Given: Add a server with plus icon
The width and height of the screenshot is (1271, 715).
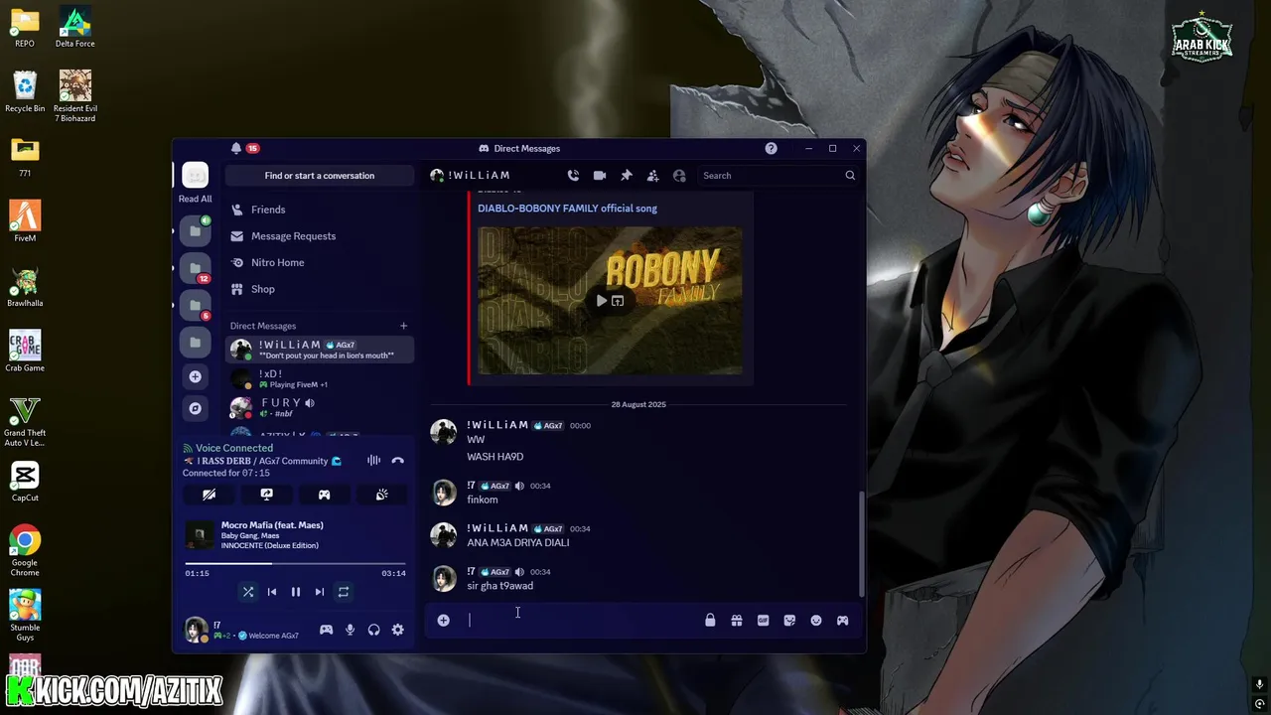Looking at the screenshot, I should [x=196, y=376].
